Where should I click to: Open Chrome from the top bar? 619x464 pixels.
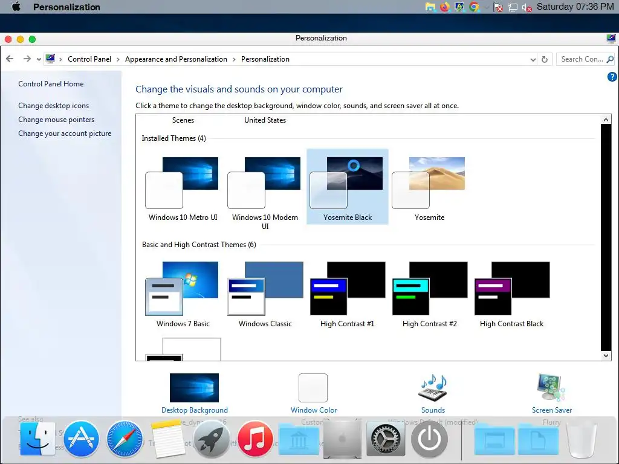pyautogui.click(x=474, y=7)
